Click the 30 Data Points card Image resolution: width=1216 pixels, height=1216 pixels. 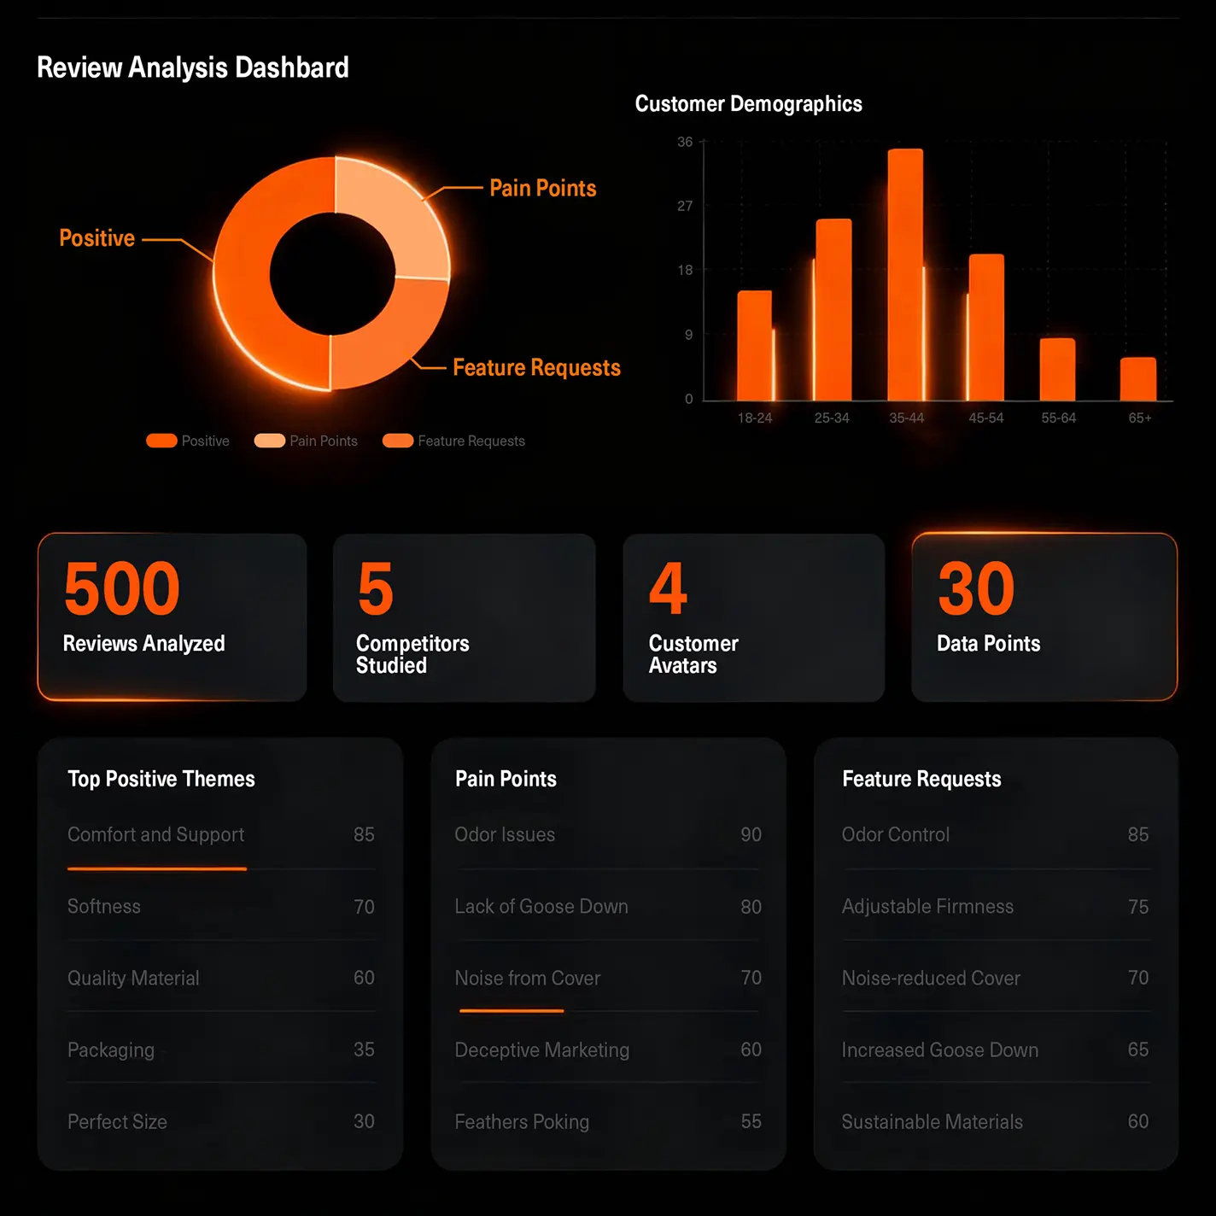(x=1044, y=617)
